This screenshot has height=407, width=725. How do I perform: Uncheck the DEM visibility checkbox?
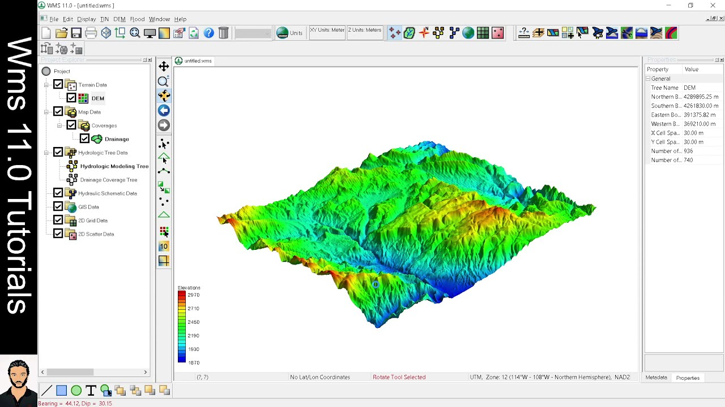point(71,98)
